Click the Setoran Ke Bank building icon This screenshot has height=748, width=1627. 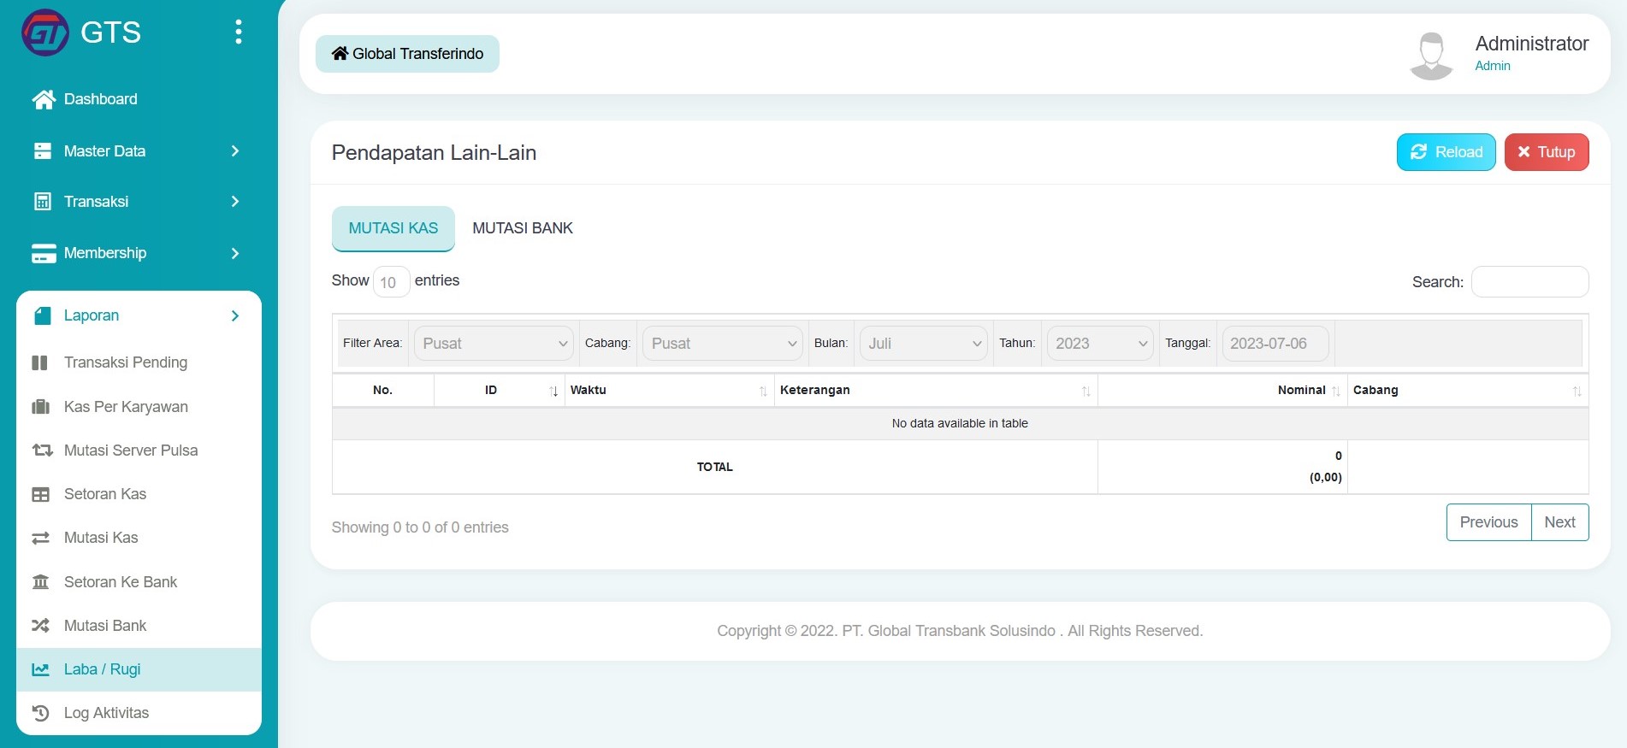click(40, 582)
